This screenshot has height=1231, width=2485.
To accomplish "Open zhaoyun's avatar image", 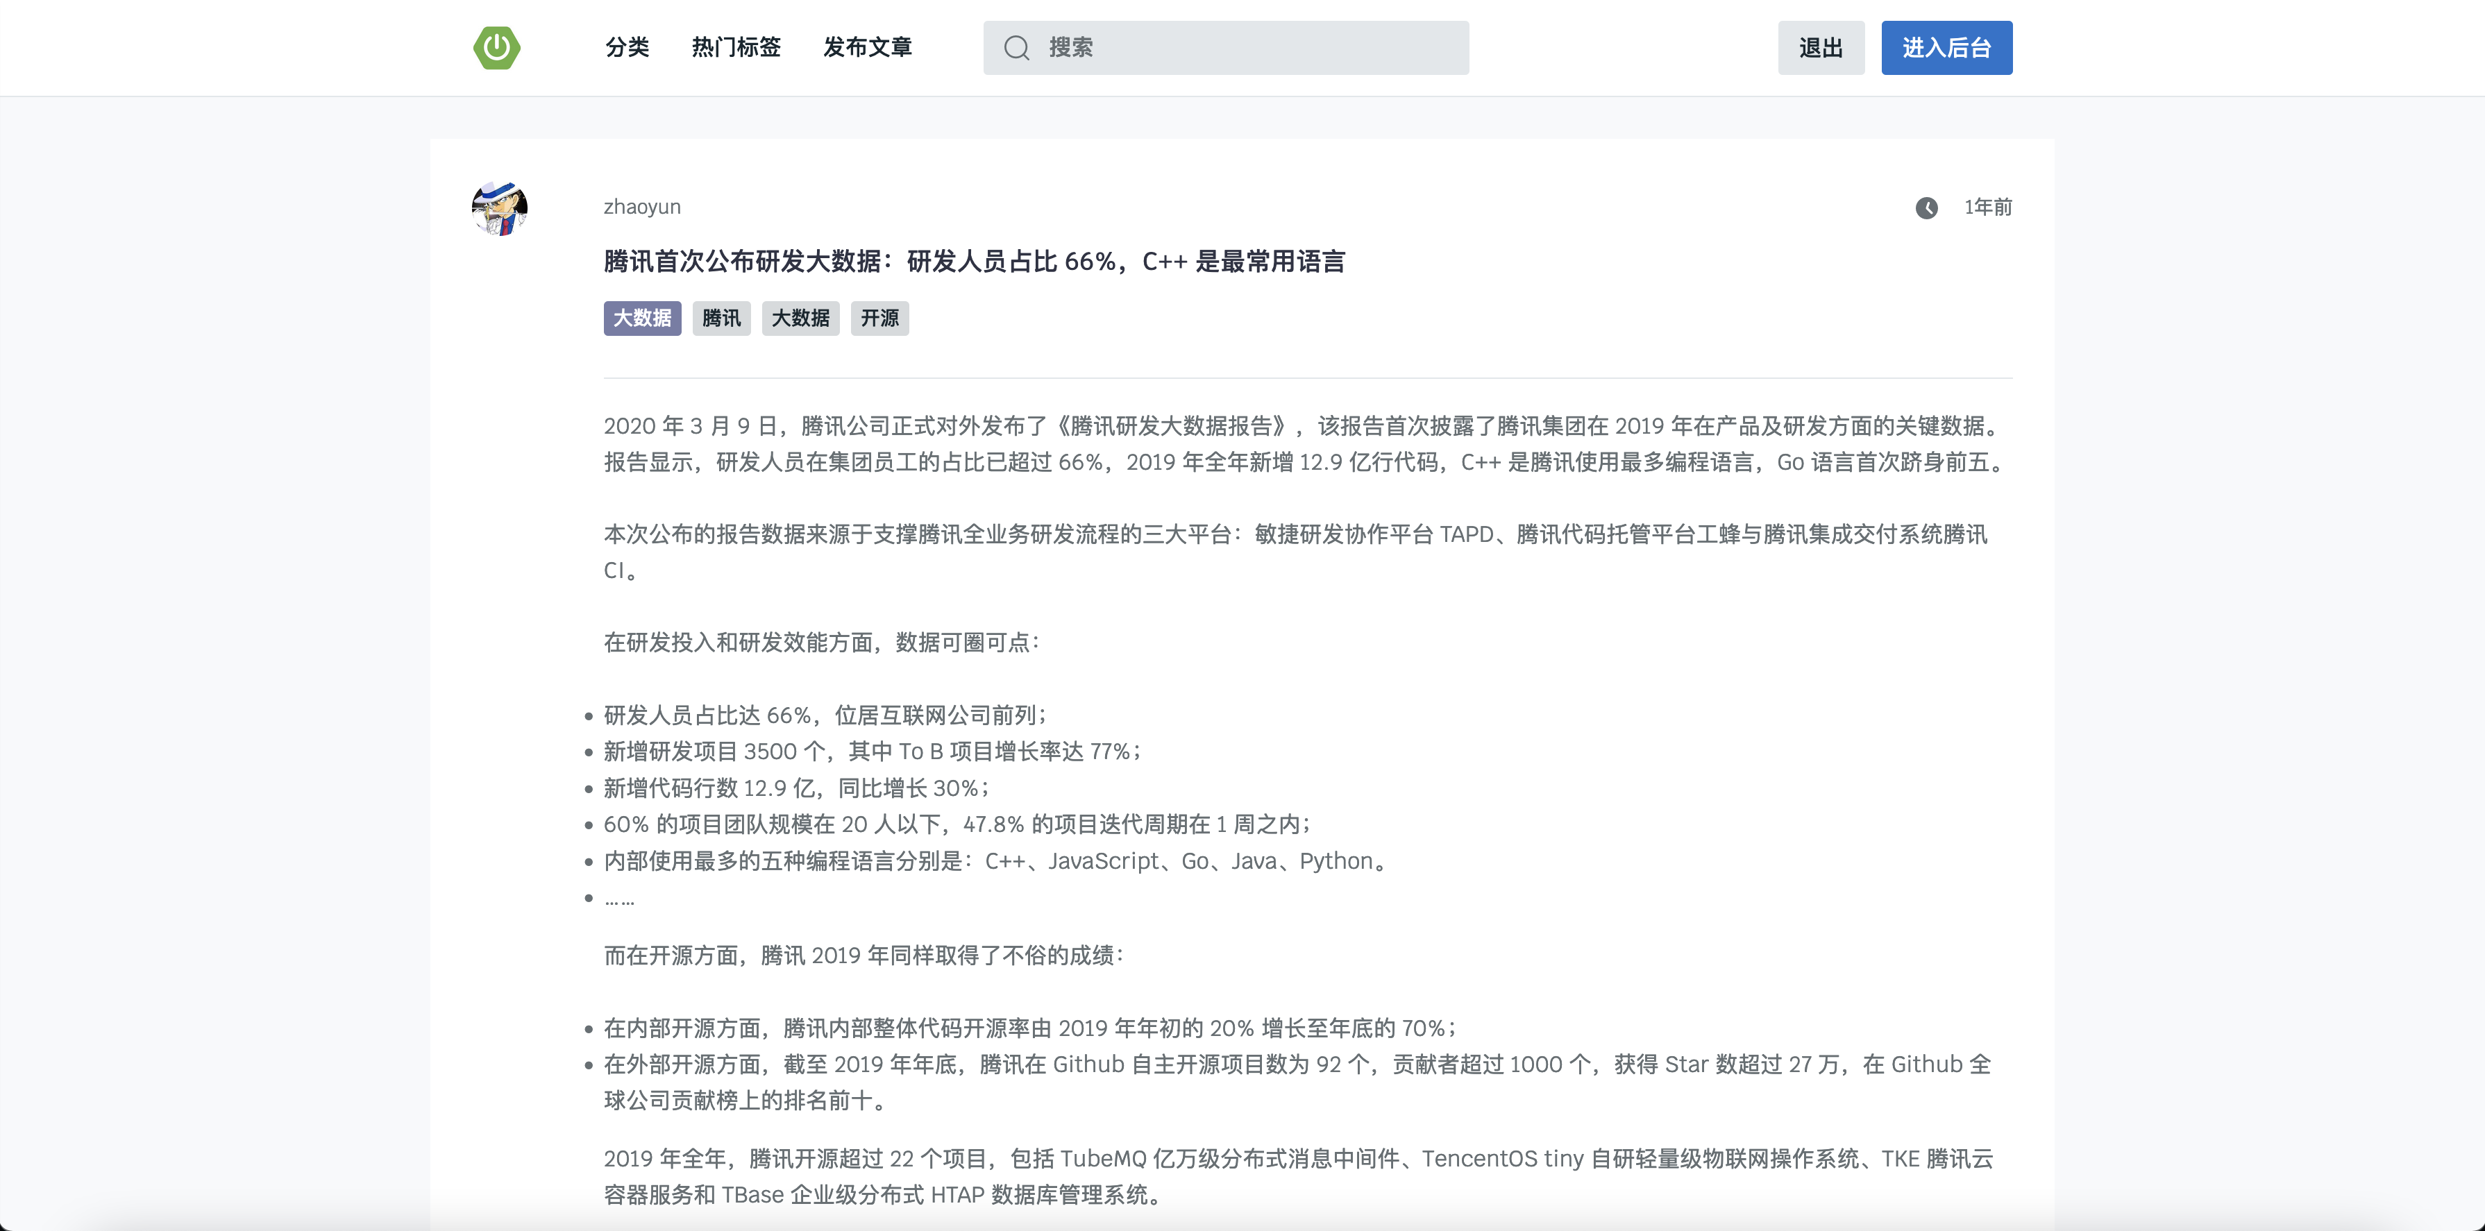I will click(x=500, y=207).
